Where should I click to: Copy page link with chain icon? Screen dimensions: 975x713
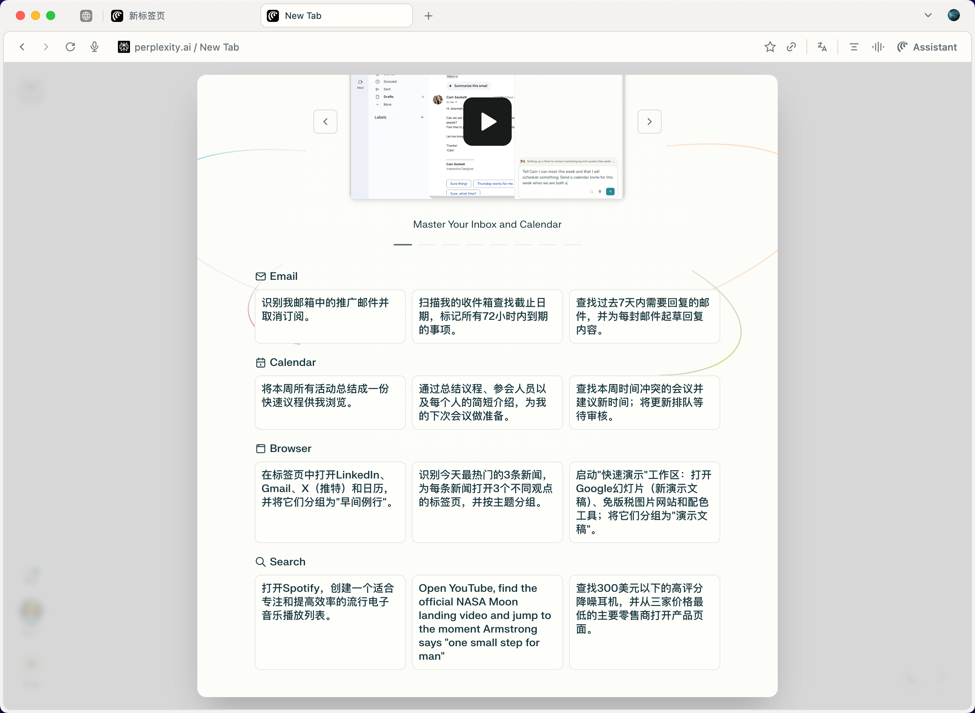pyautogui.click(x=791, y=46)
